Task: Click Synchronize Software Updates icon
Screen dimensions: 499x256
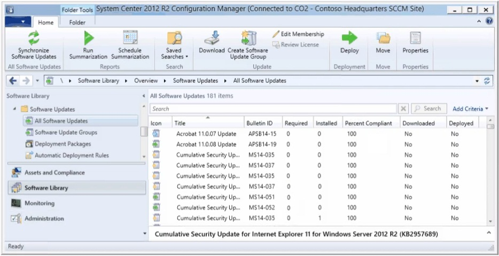Action: pos(34,38)
